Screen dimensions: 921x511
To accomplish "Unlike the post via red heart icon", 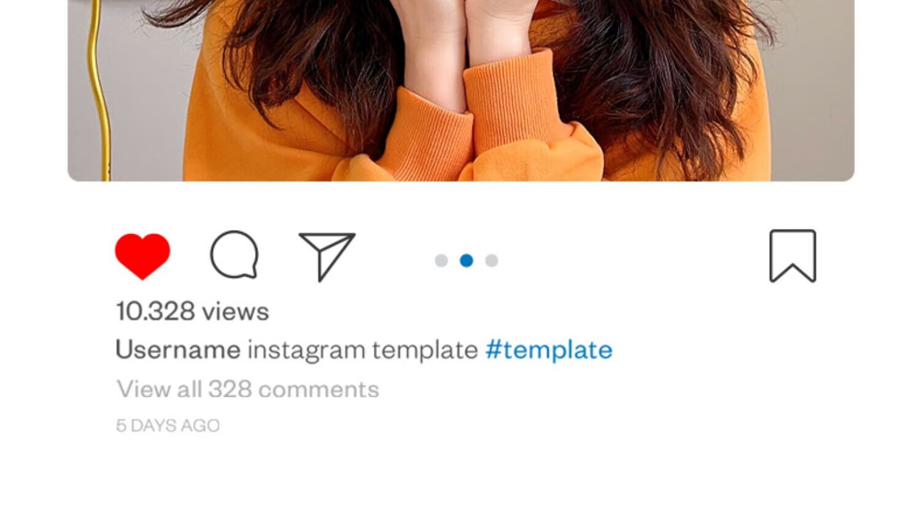I will point(142,256).
